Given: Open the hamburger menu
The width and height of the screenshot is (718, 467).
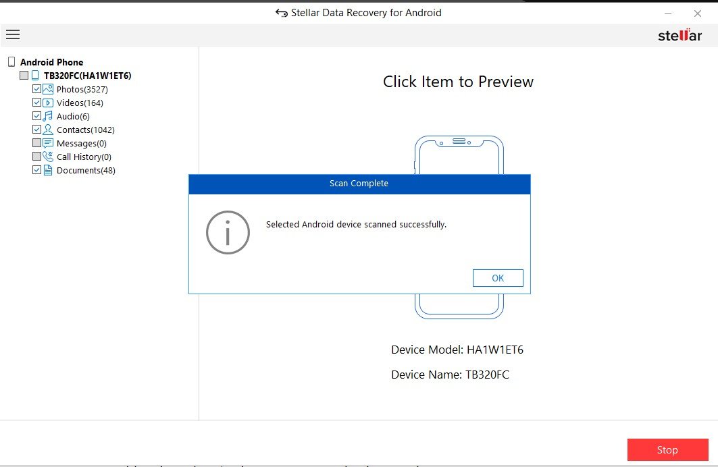Looking at the screenshot, I should [13, 34].
